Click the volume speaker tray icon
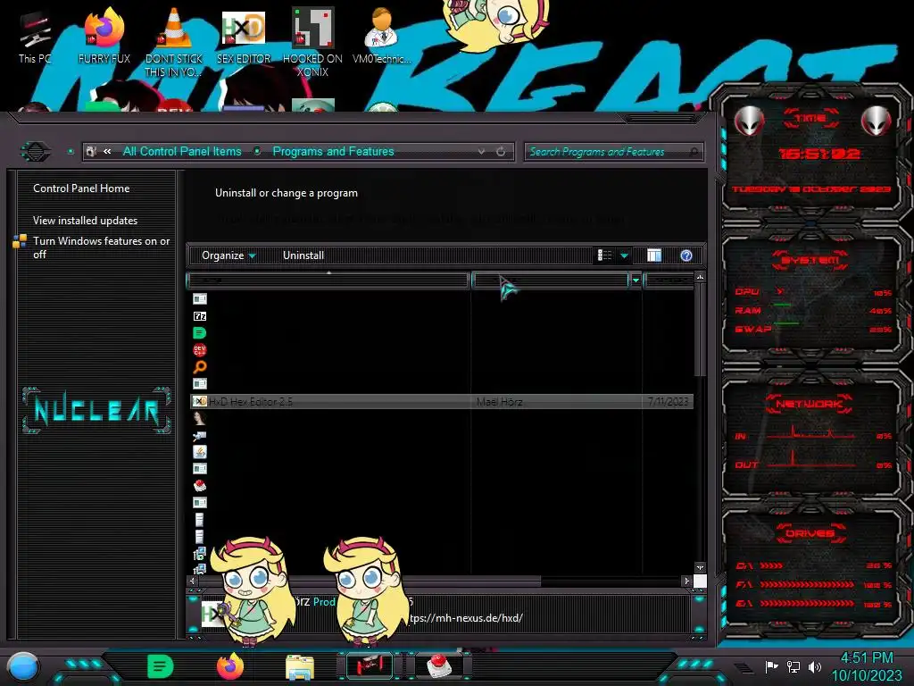Image resolution: width=914 pixels, height=686 pixels. click(815, 666)
